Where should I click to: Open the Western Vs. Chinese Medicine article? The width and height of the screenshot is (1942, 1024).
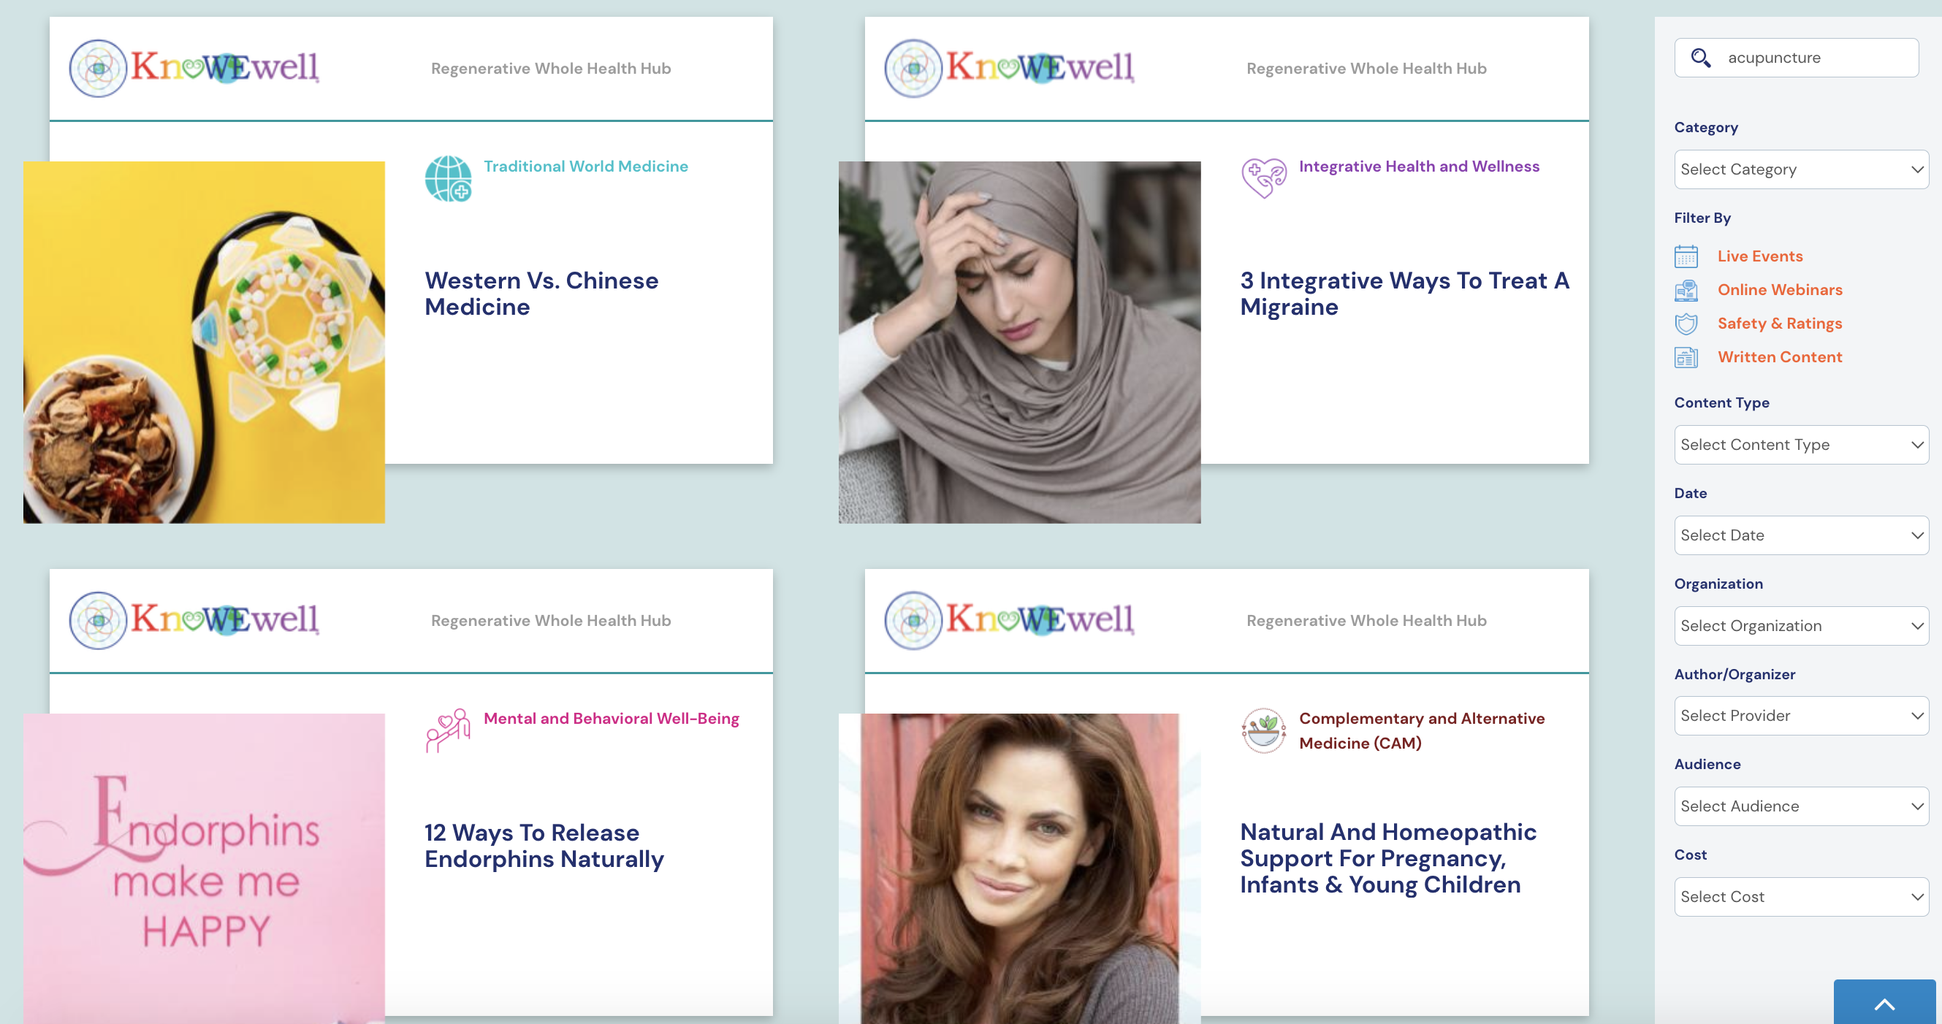pos(541,294)
